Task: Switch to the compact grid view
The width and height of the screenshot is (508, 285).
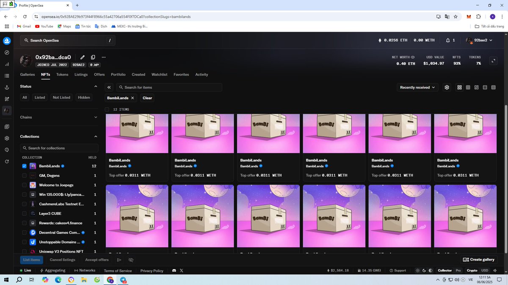Action: point(468,87)
